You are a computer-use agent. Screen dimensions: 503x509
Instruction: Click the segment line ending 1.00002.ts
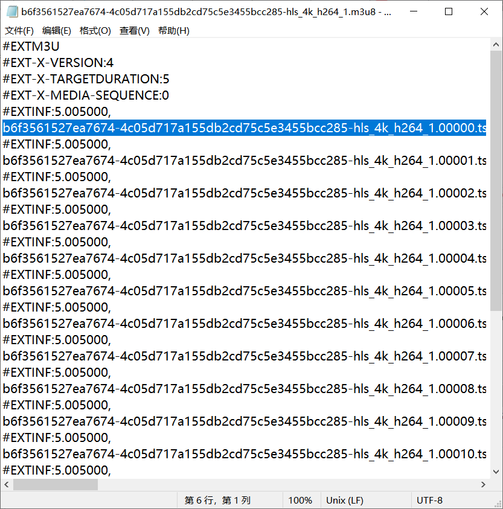[244, 193]
